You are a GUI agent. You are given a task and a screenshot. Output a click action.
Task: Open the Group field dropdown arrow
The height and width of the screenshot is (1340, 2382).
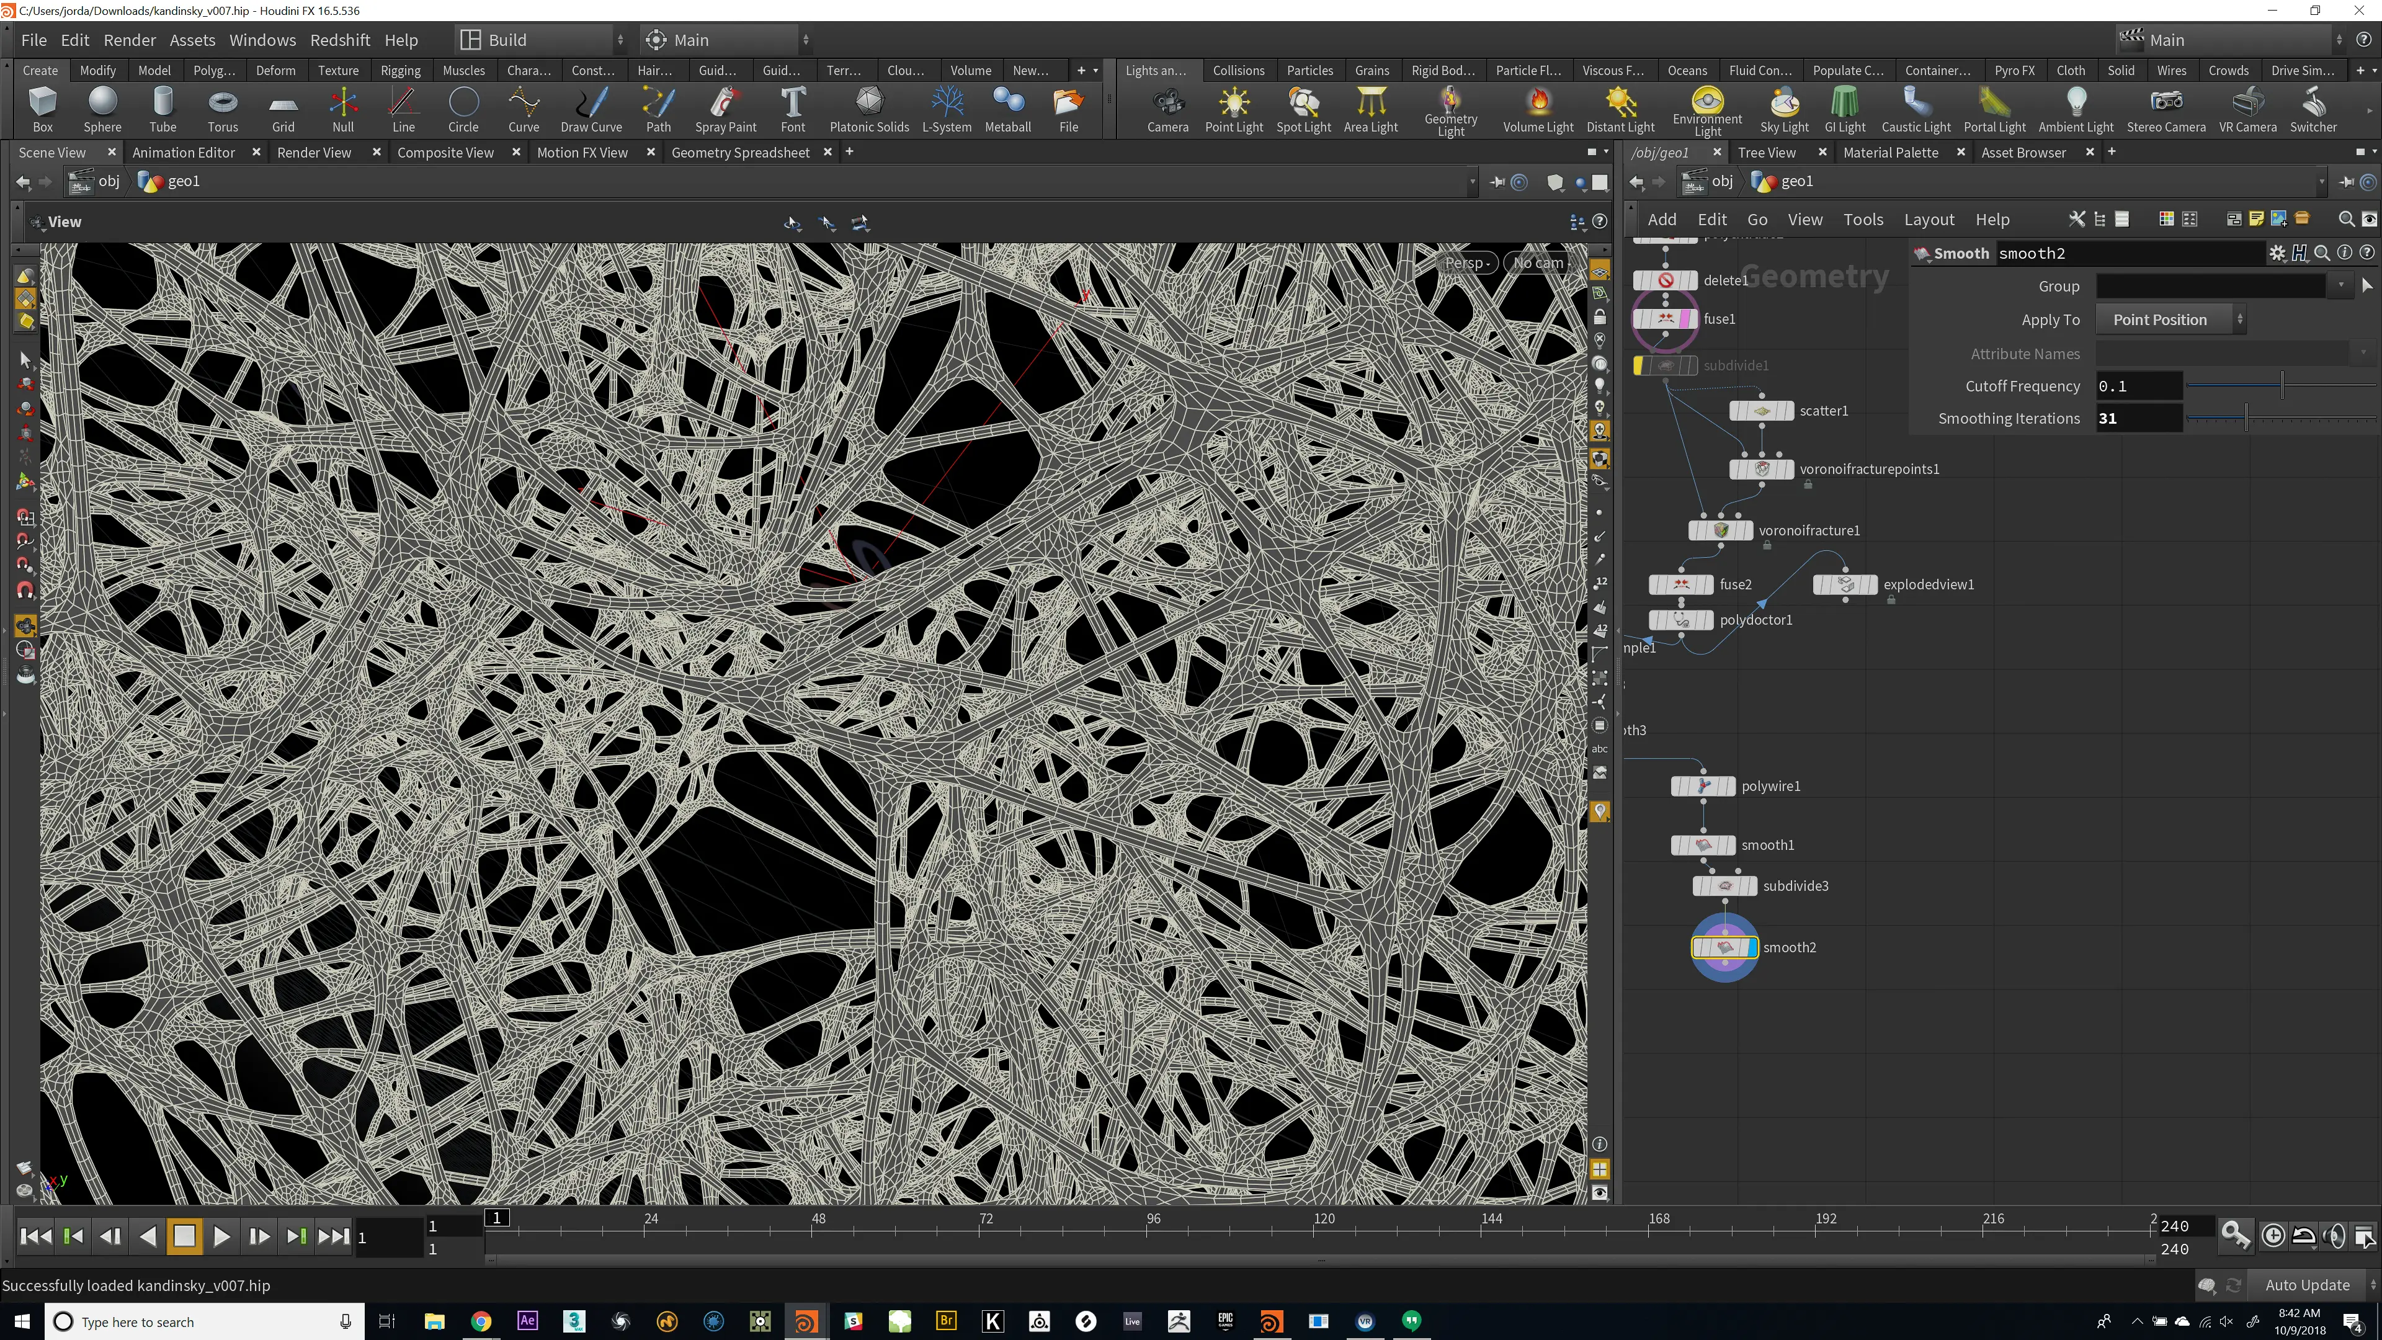(x=2341, y=286)
